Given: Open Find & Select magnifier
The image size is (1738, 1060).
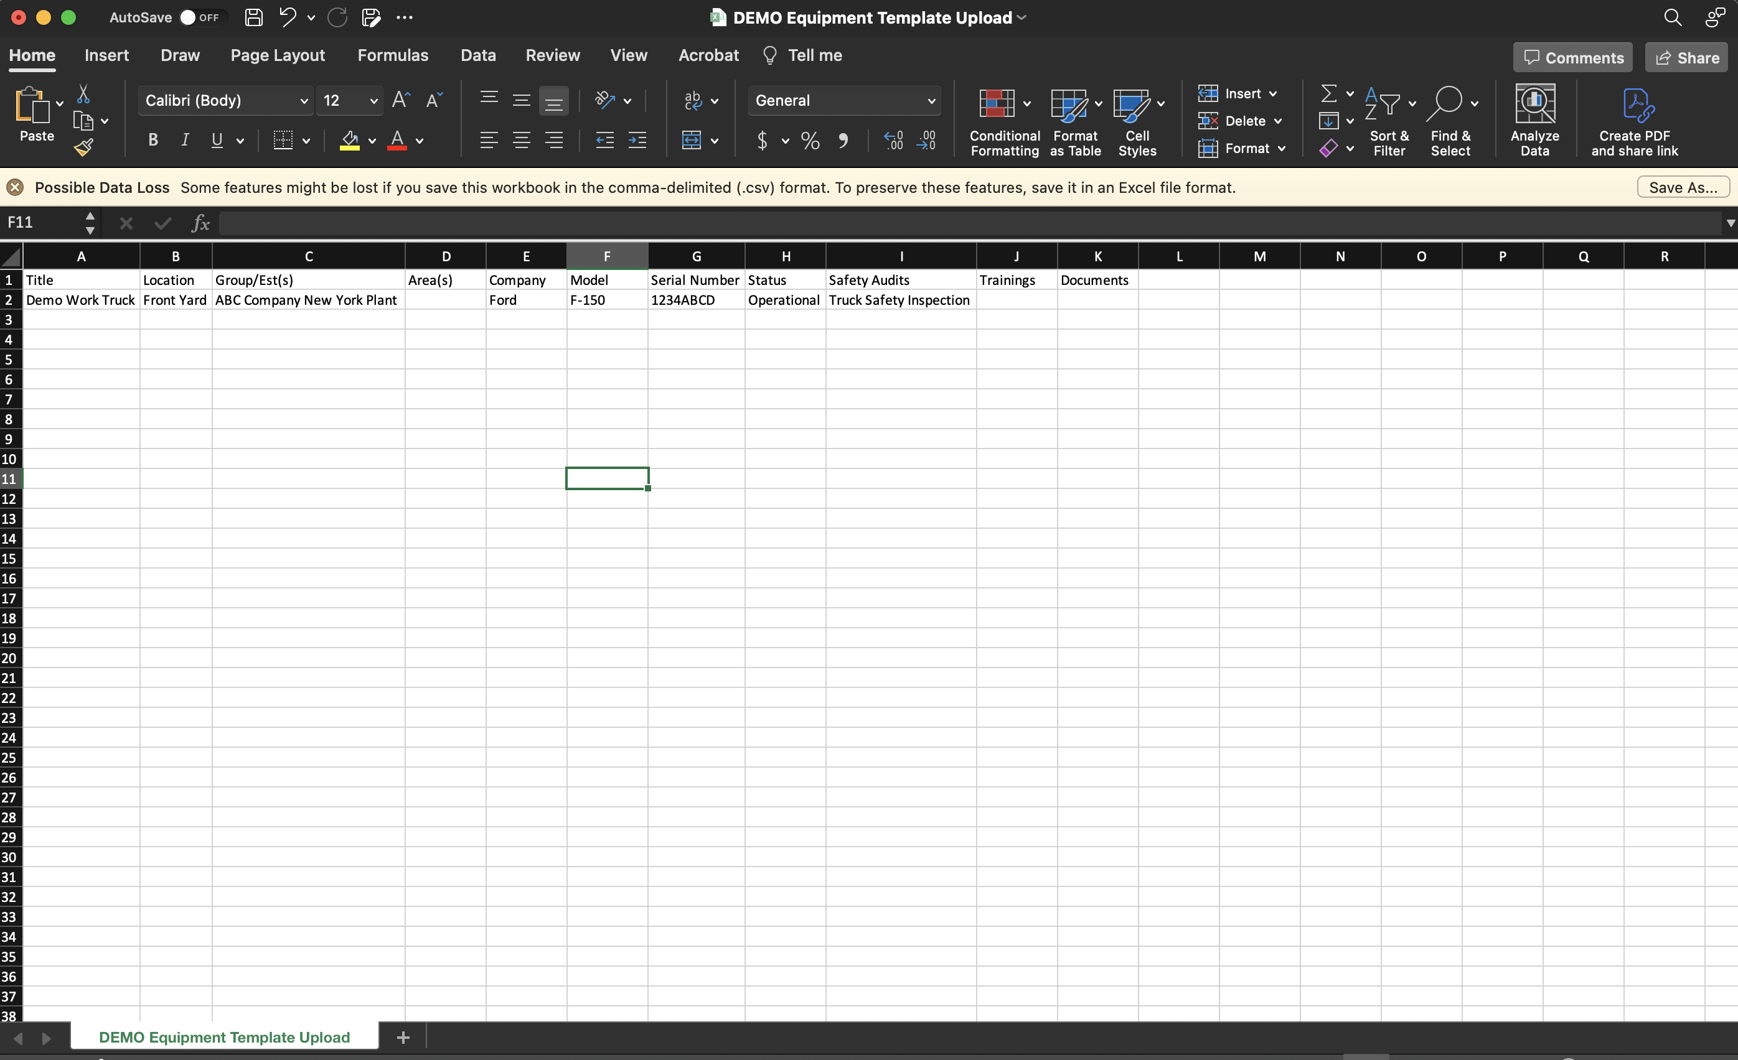Looking at the screenshot, I should point(1450,121).
